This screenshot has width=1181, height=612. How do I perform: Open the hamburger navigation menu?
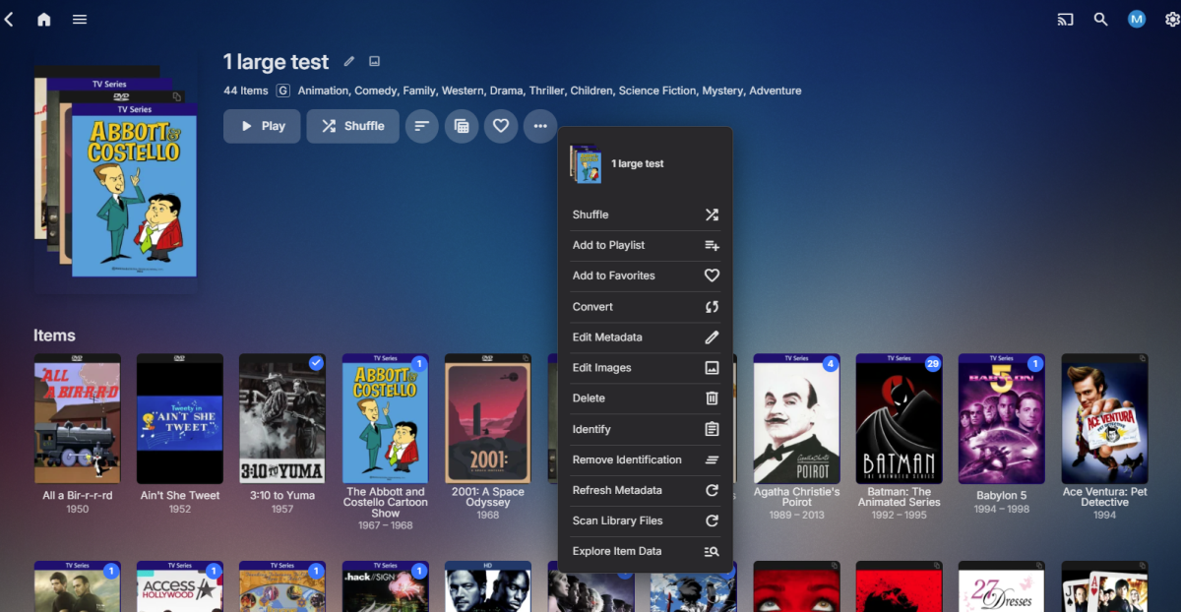click(x=80, y=20)
